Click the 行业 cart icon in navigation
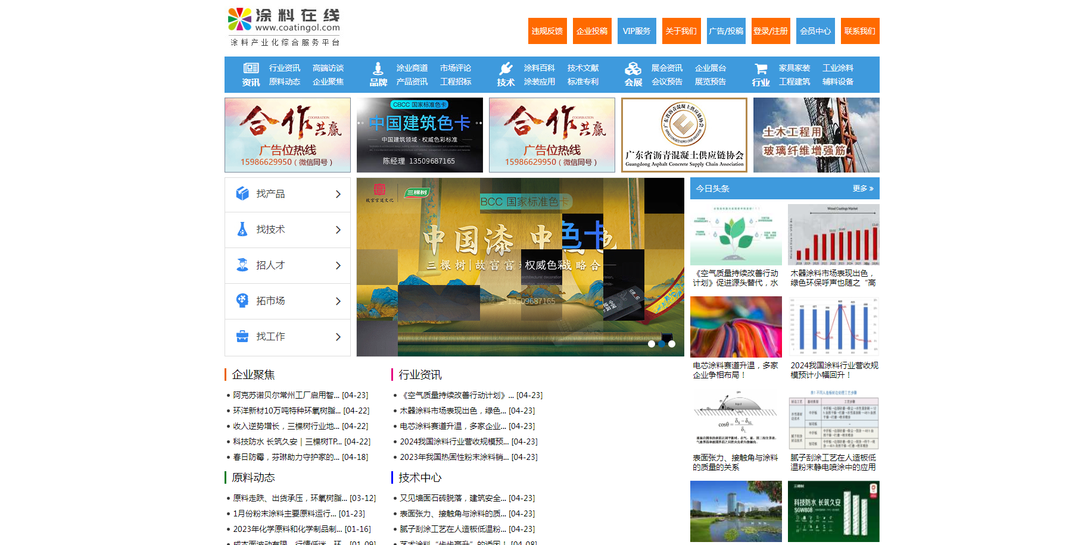This screenshot has height=545, width=1075. [761, 68]
